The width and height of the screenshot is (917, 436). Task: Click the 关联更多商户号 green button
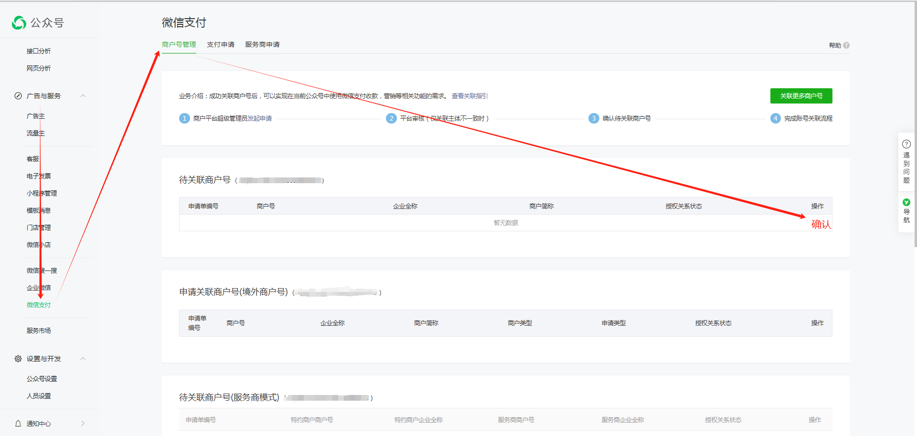click(x=801, y=96)
